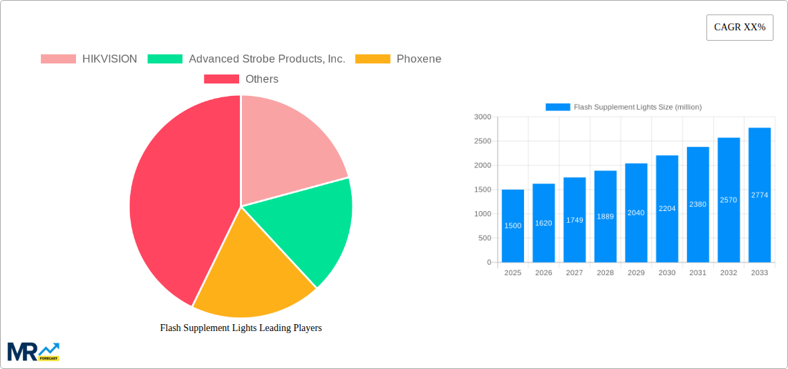Click the MR Forecast logo
This screenshot has width=788, height=369.
pyautogui.click(x=34, y=352)
